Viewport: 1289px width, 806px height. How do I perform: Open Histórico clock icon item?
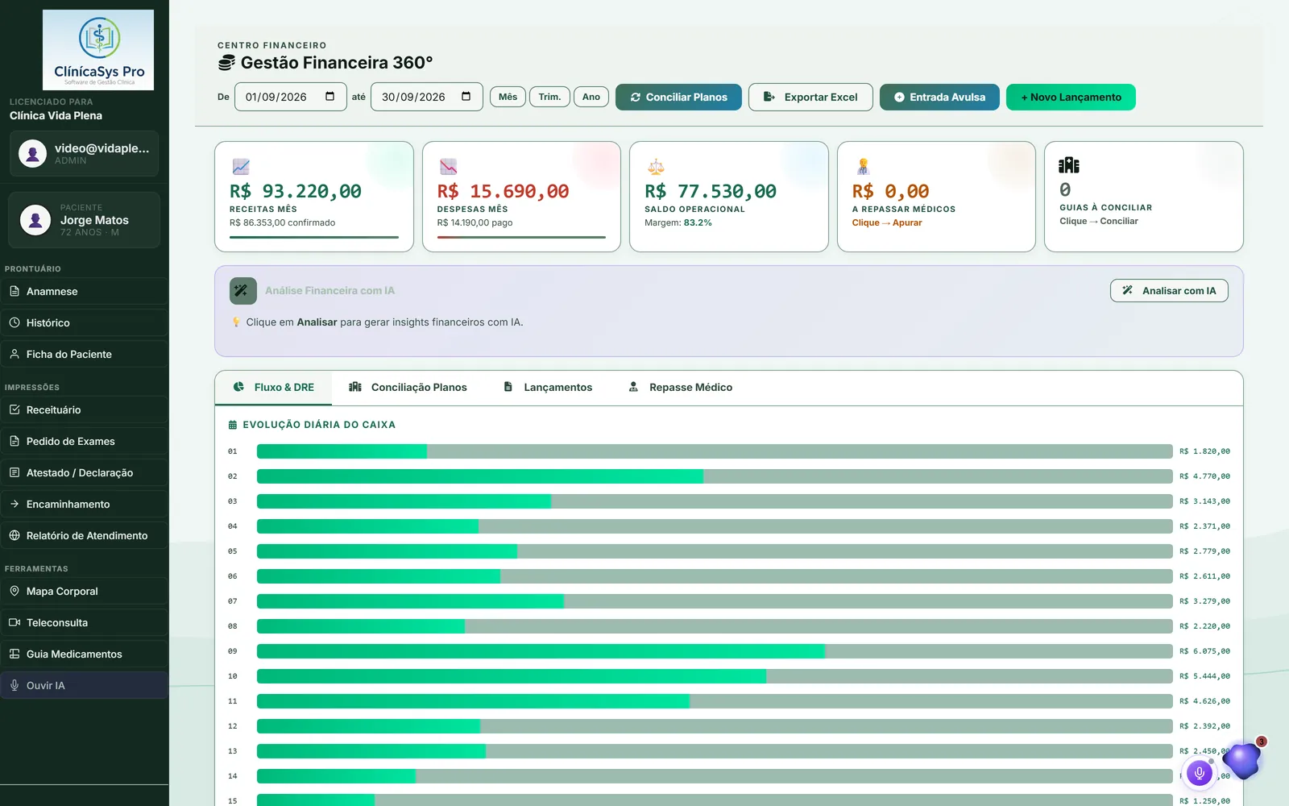click(x=85, y=322)
